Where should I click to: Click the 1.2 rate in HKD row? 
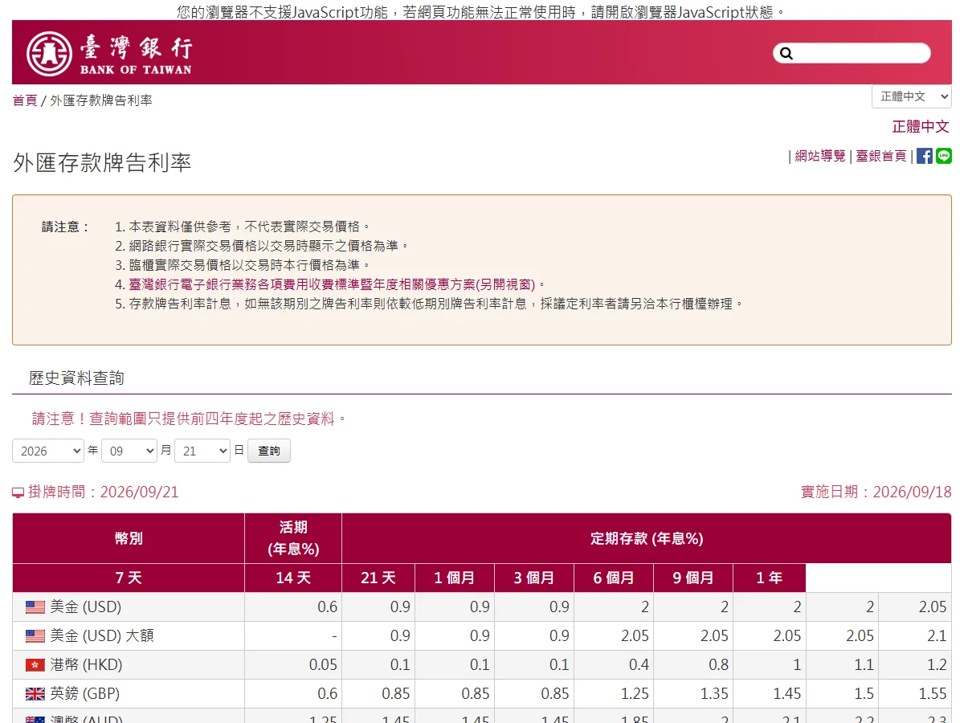[x=937, y=664]
